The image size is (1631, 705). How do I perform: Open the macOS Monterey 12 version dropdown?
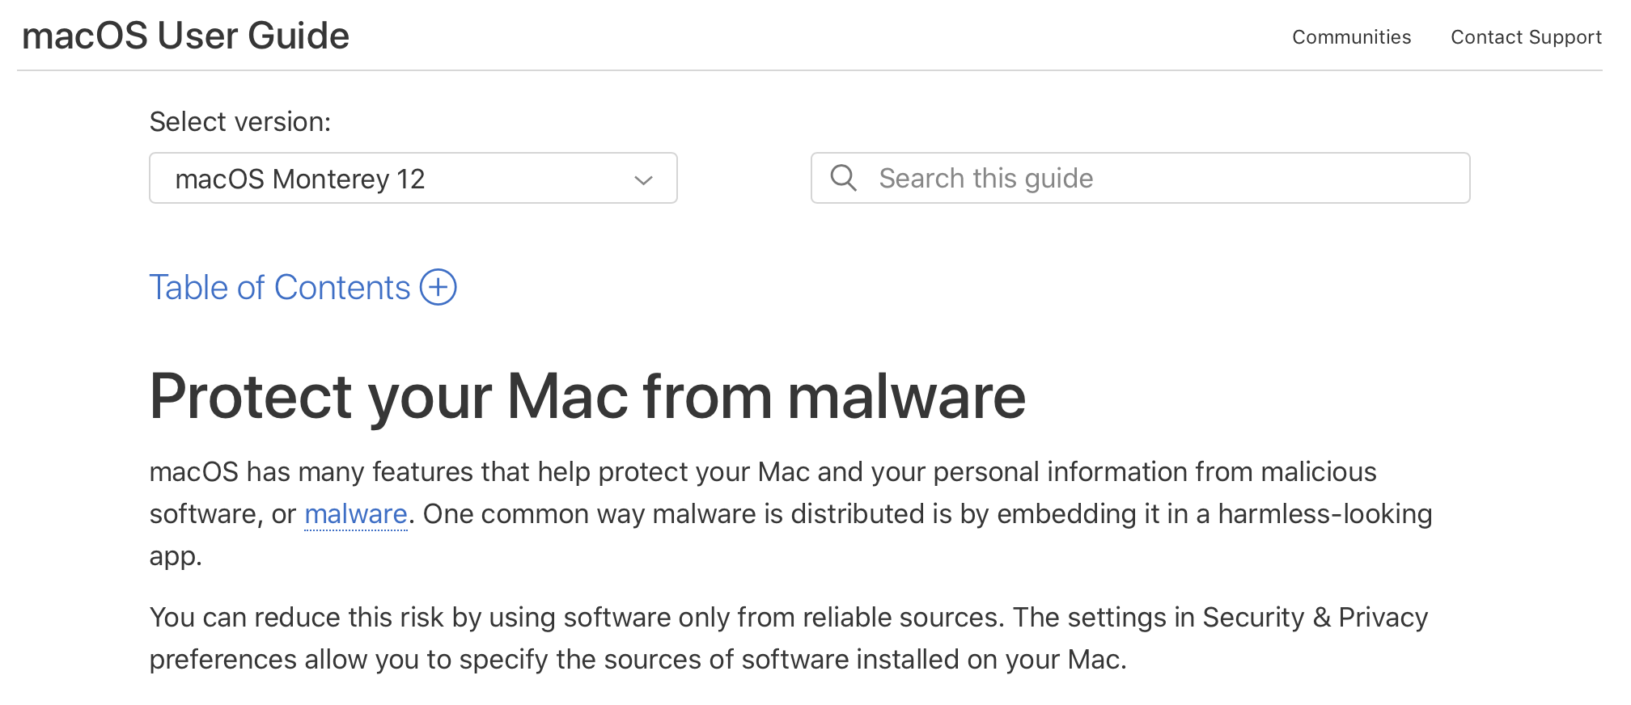pos(413,179)
